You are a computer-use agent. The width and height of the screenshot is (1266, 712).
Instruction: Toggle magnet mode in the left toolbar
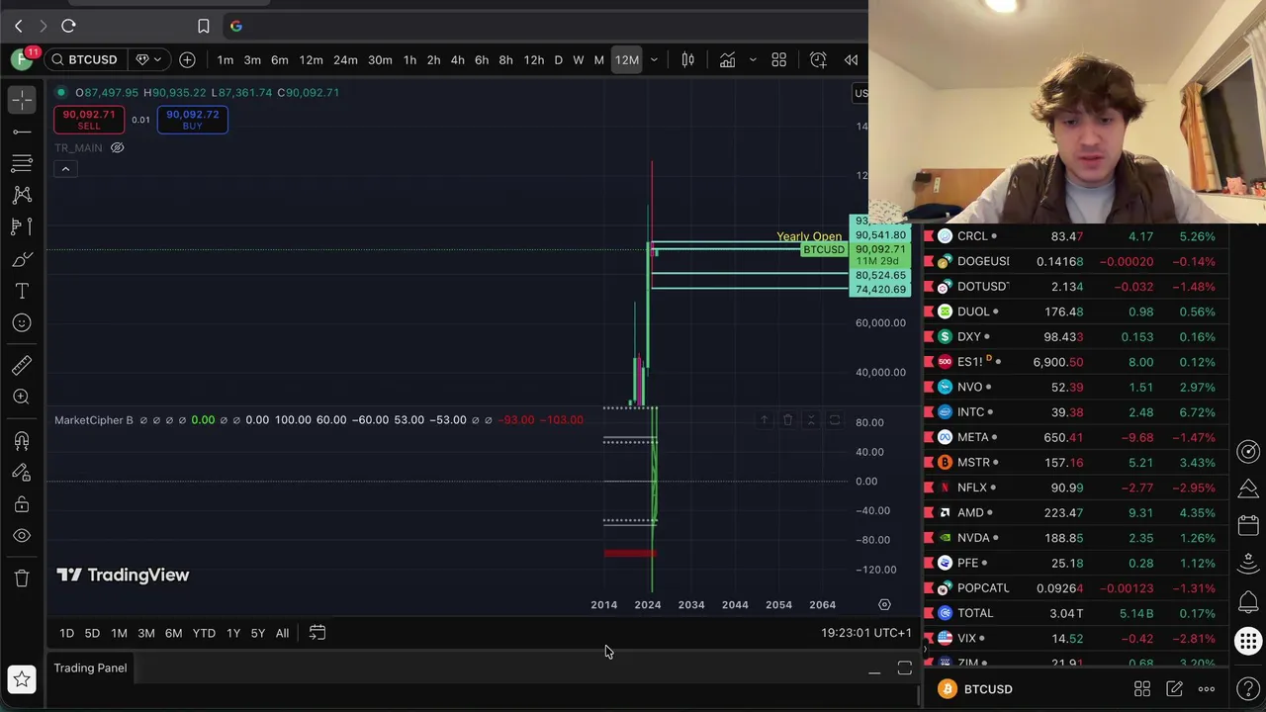pyautogui.click(x=22, y=440)
